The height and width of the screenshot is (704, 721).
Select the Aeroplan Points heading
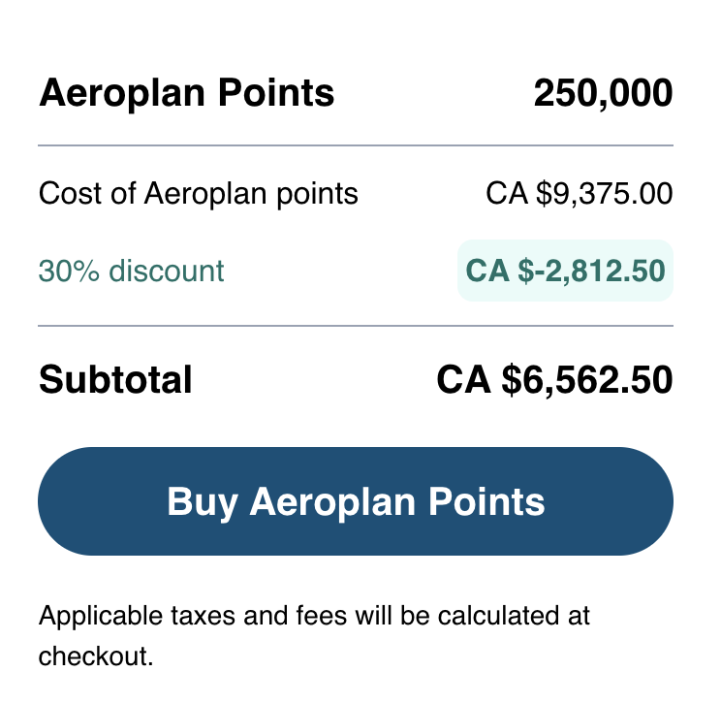pyautogui.click(x=187, y=94)
